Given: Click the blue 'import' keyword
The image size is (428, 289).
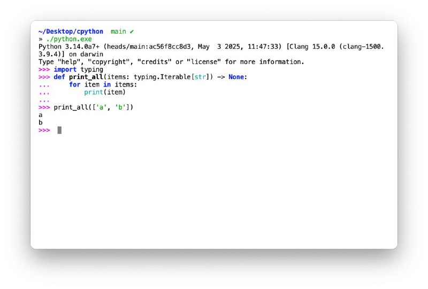Looking at the screenshot, I should (65, 69).
